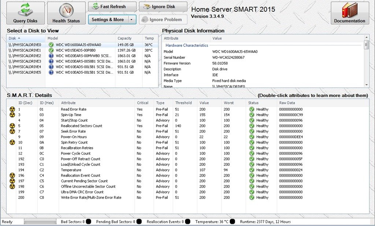
Task: Click the blue question icon for WD20EARS-00S8B1
Action: tap(51, 61)
